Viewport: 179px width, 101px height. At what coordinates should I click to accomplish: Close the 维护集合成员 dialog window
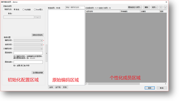pyautogui.click(x=166, y=2)
